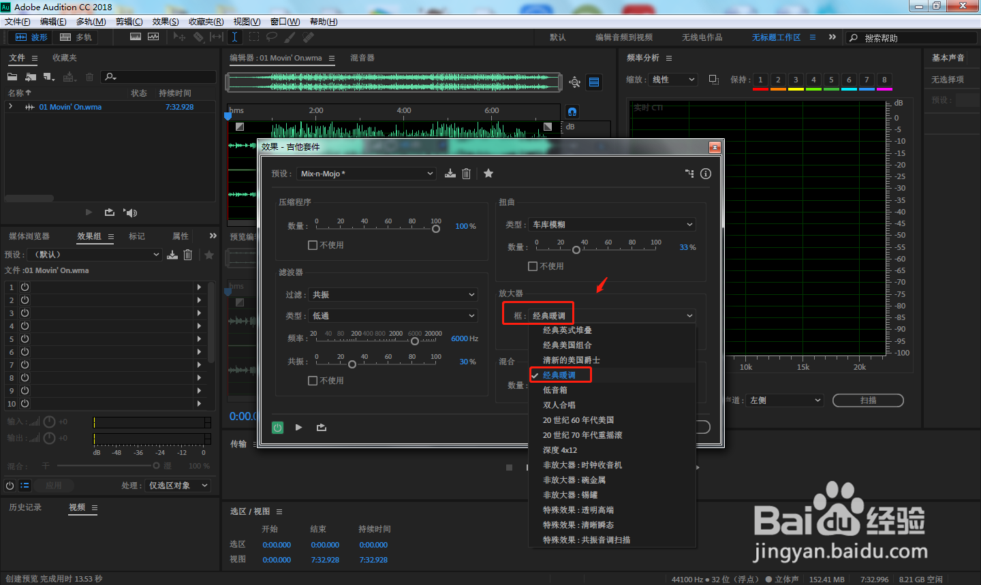This screenshot has width=981, height=585.
Task: Click loop playback icon in Files panel
Action: pos(110,212)
